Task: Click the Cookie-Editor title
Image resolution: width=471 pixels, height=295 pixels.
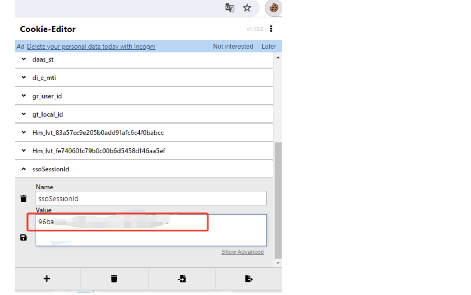Action: [x=48, y=29]
